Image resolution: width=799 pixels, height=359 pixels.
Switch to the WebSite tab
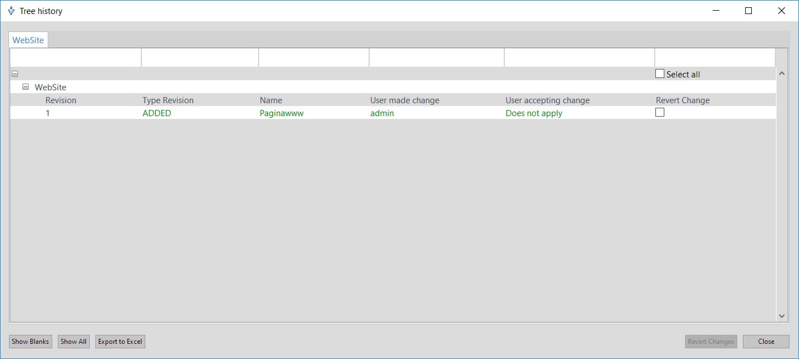pos(28,40)
